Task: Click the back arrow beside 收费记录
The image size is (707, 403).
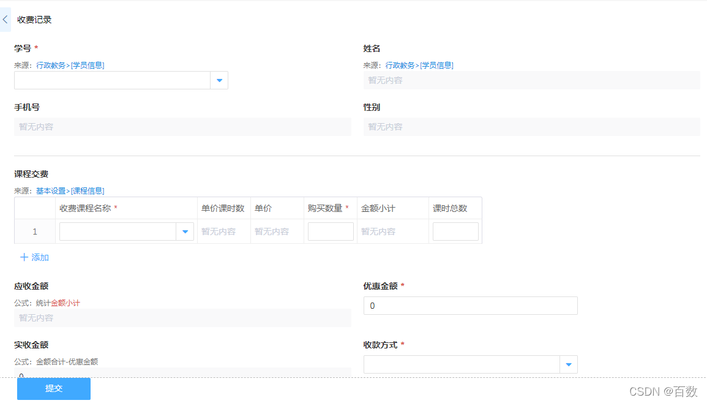Action: point(5,20)
